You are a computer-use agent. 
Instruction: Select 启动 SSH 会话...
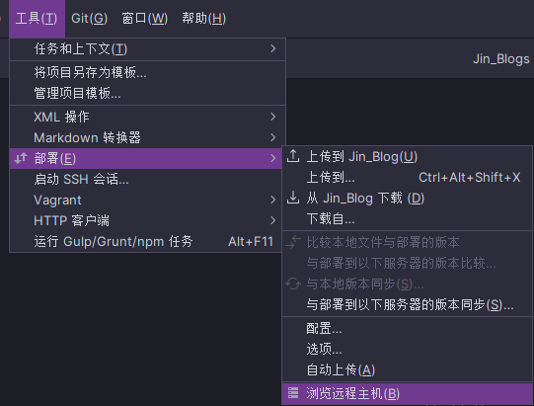[x=146, y=179]
